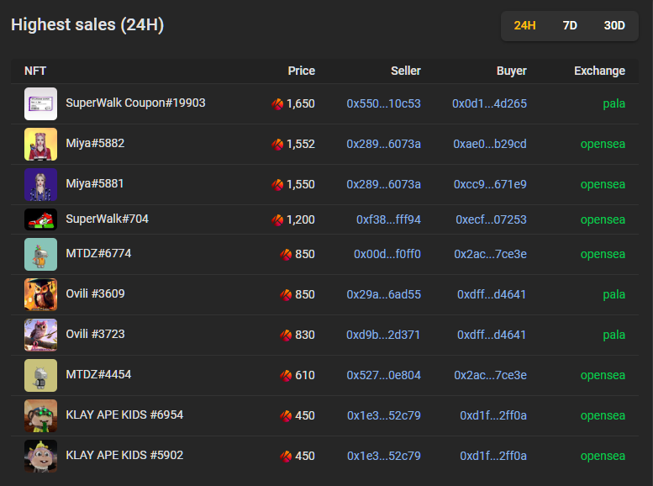Viewport: 653px width, 486px height.
Task: Open the KLAY APE KIDS #6954 name
Action: click(124, 415)
